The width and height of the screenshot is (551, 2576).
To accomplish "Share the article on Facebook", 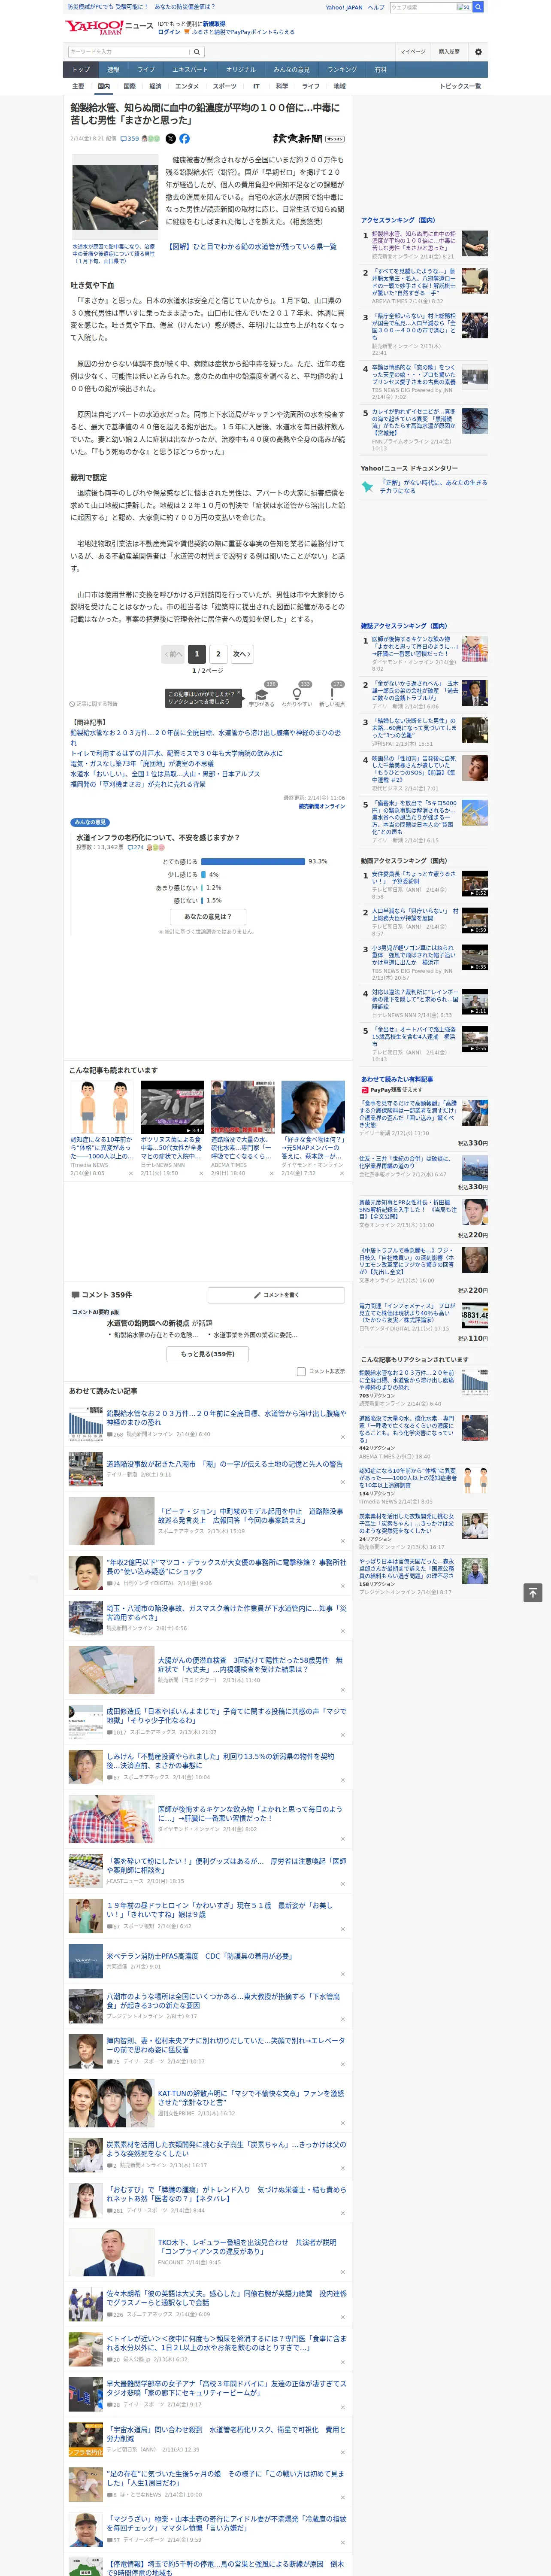I will (x=184, y=139).
